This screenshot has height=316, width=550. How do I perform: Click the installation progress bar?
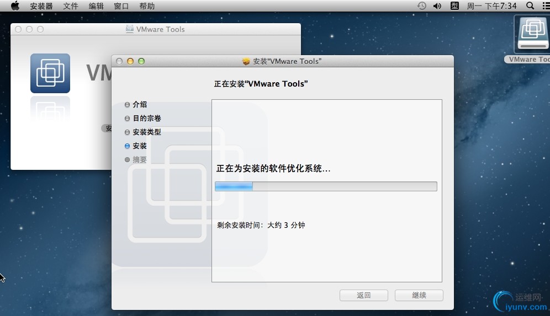pyautogui.click(x=326, y=186)
